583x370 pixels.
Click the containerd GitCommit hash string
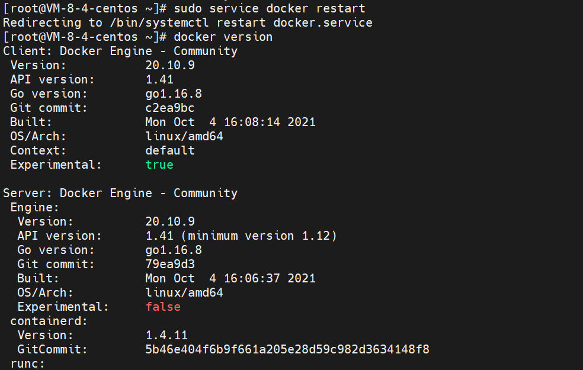[287, 349]
